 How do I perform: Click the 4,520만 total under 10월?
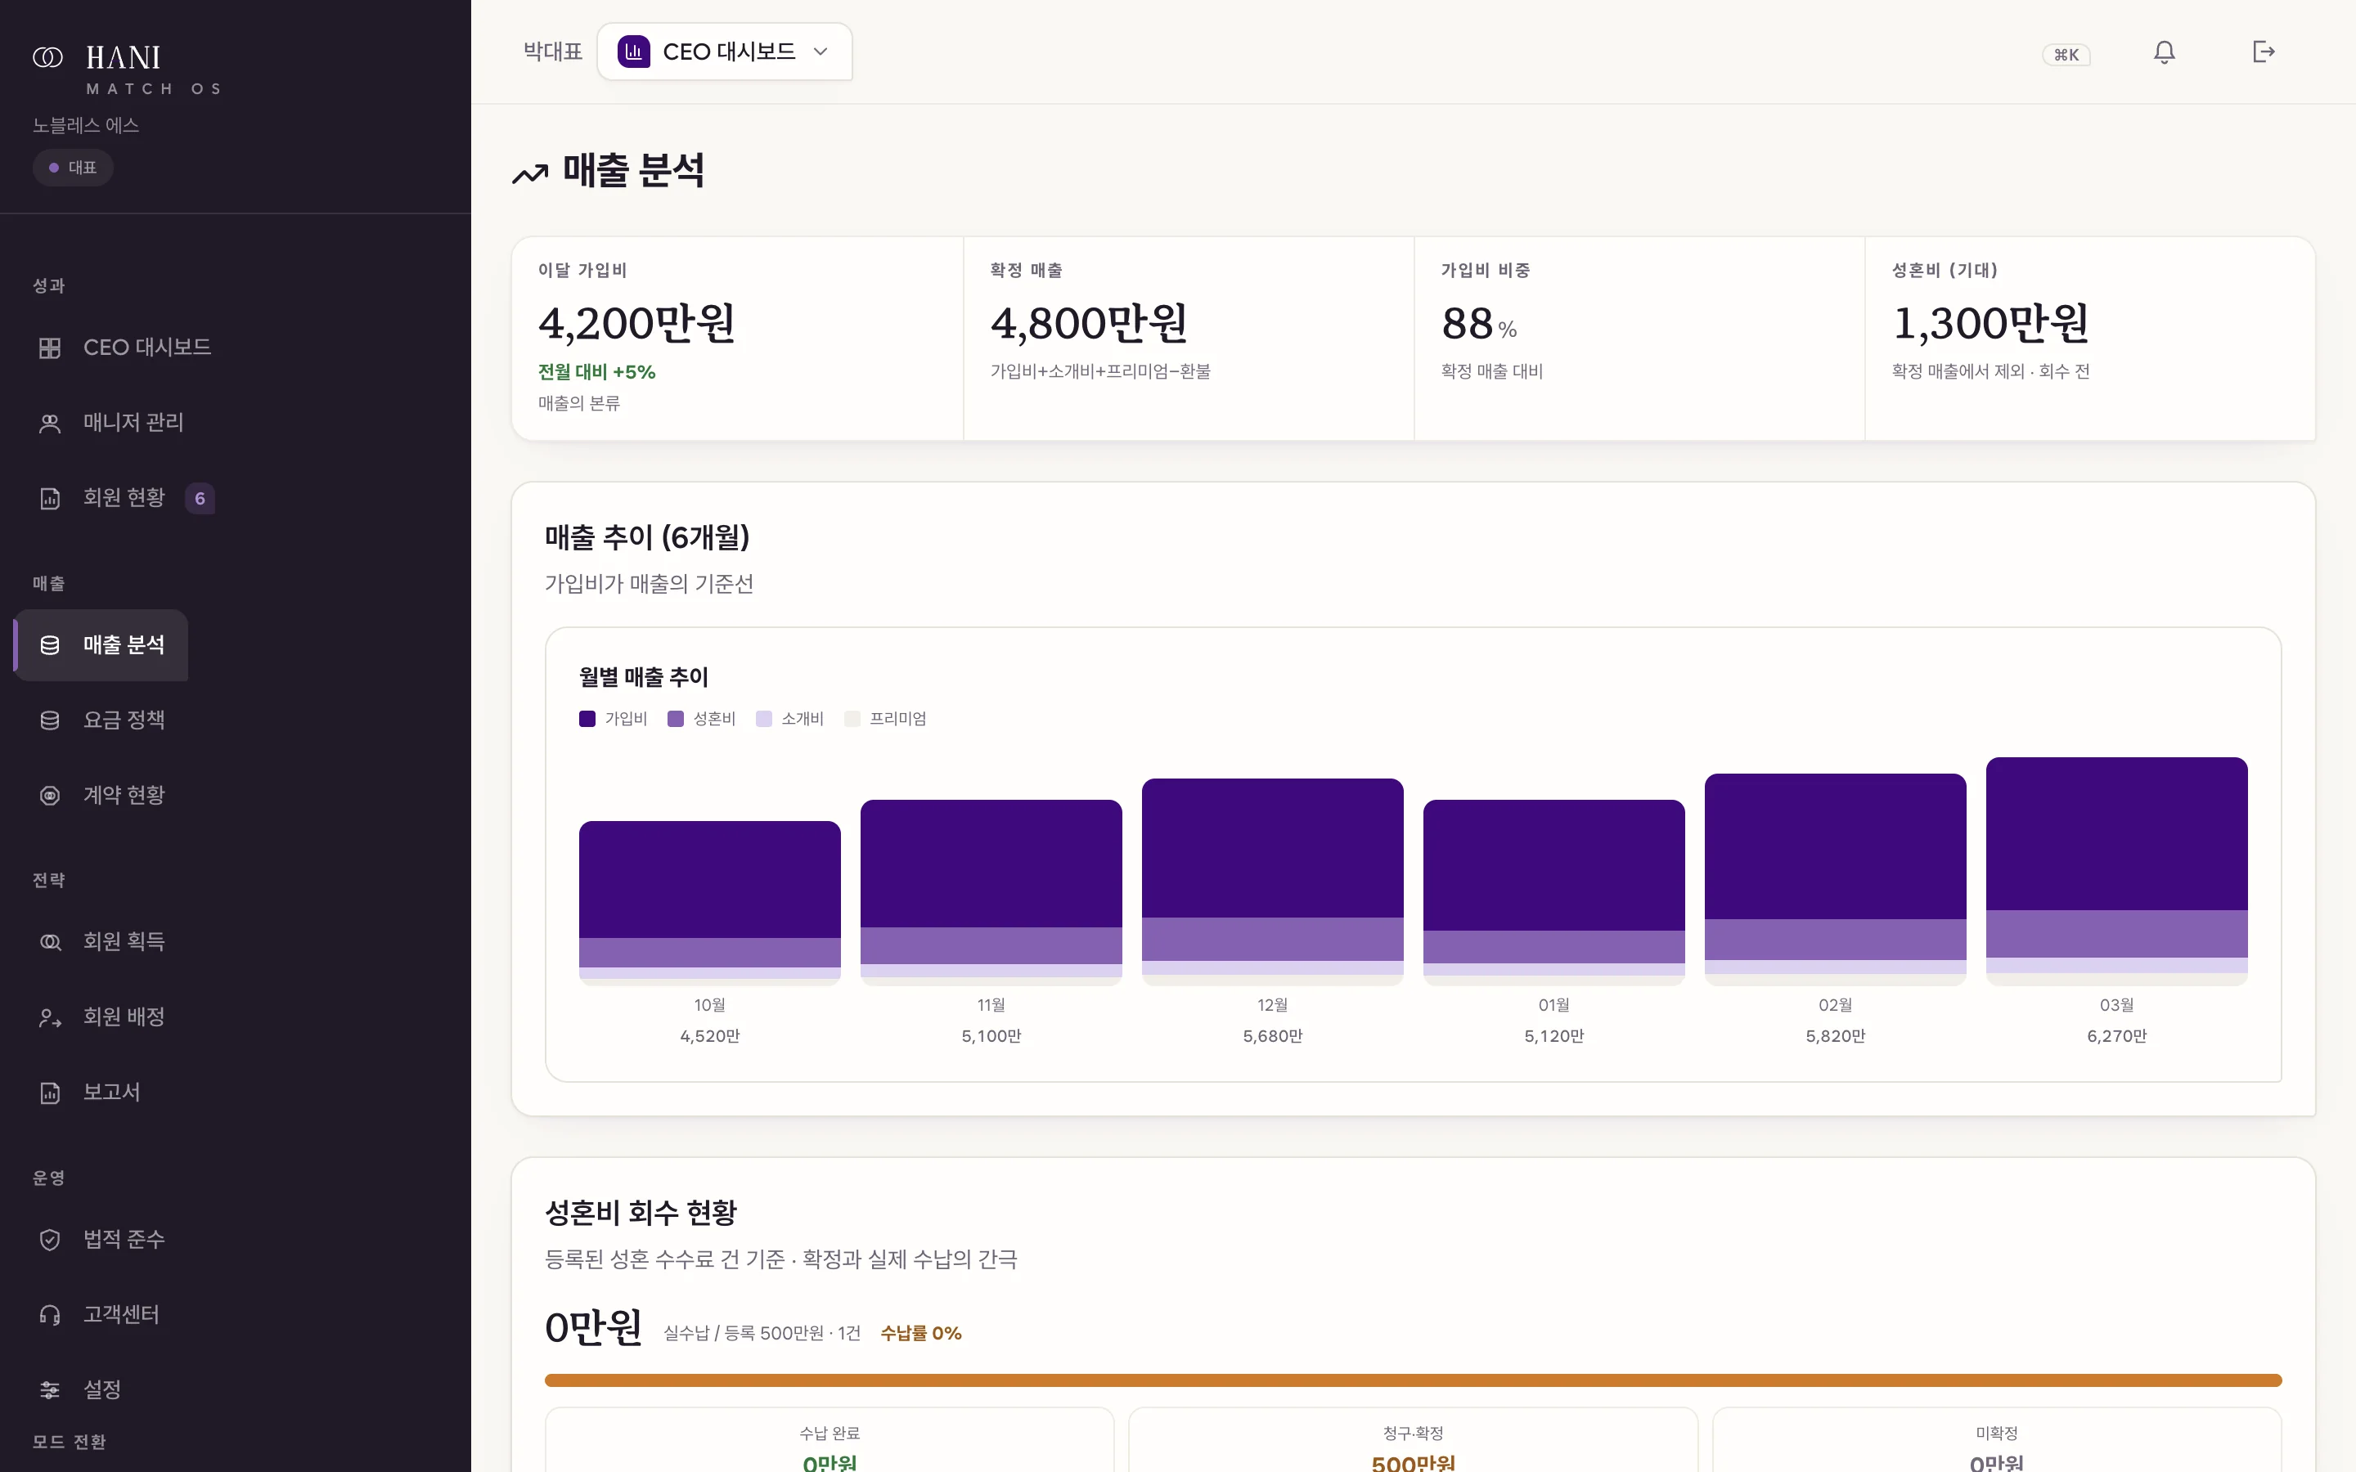click(710, 1036)
